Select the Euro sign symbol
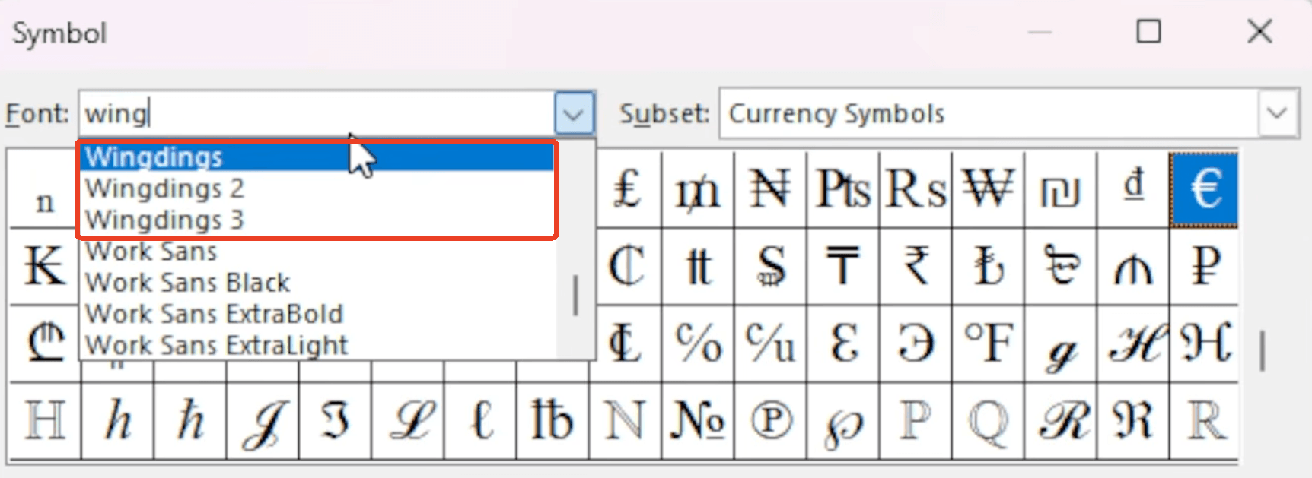 (x=1205, y=189)
